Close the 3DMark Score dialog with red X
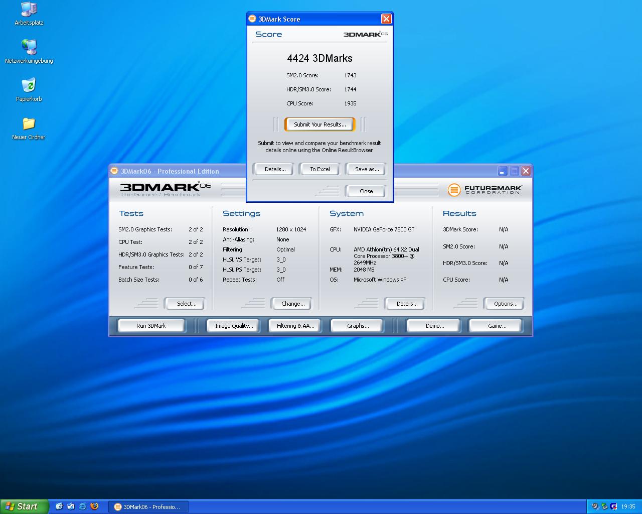Screen dimensions: 642x514 [386, 19]
